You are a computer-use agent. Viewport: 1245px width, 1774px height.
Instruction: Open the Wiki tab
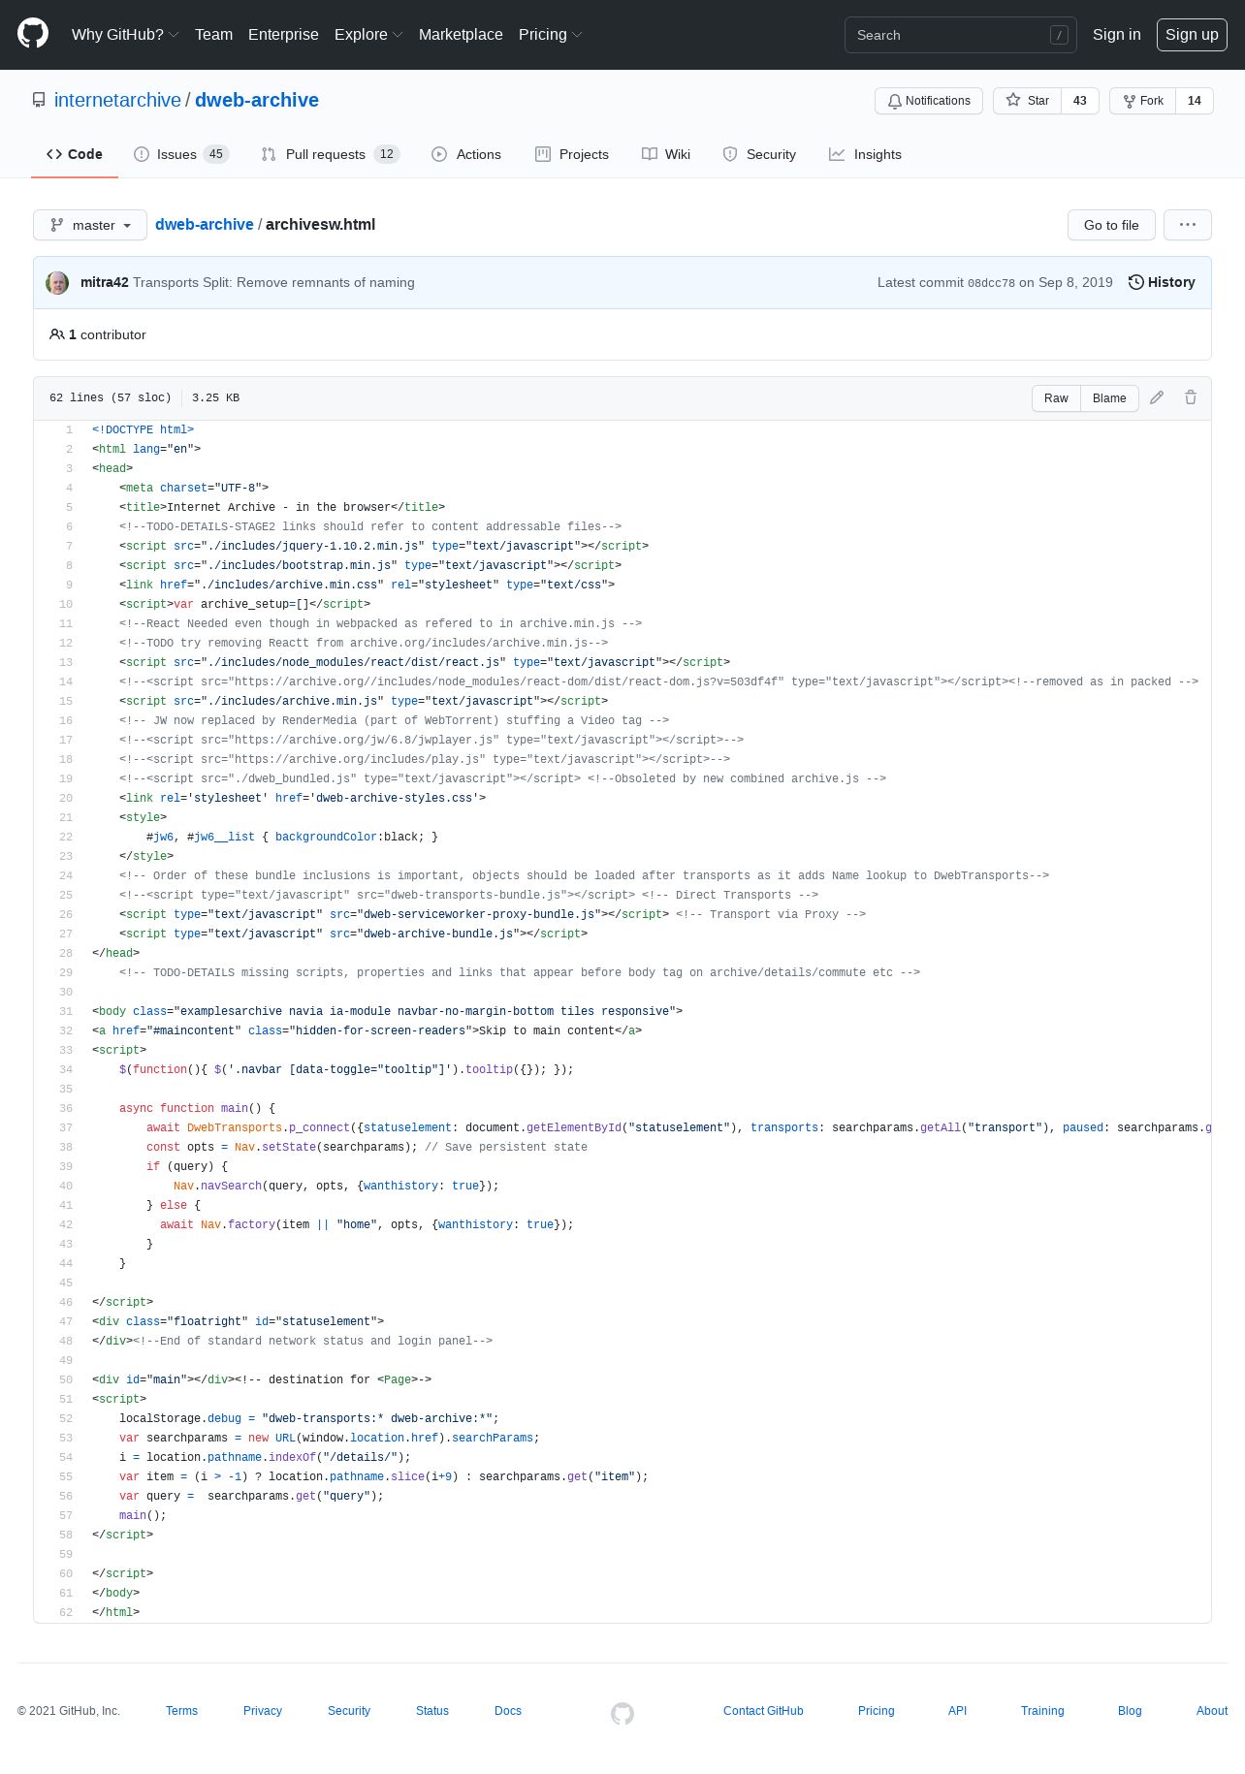[x=666, y=154]
